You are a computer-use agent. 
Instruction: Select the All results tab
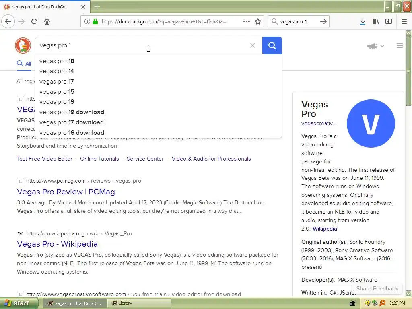tap(24, 63)
